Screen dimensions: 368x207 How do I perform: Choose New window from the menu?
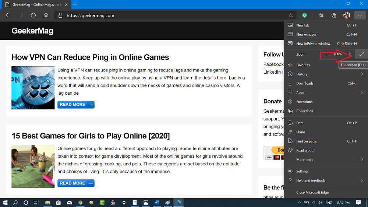[326, 34]
